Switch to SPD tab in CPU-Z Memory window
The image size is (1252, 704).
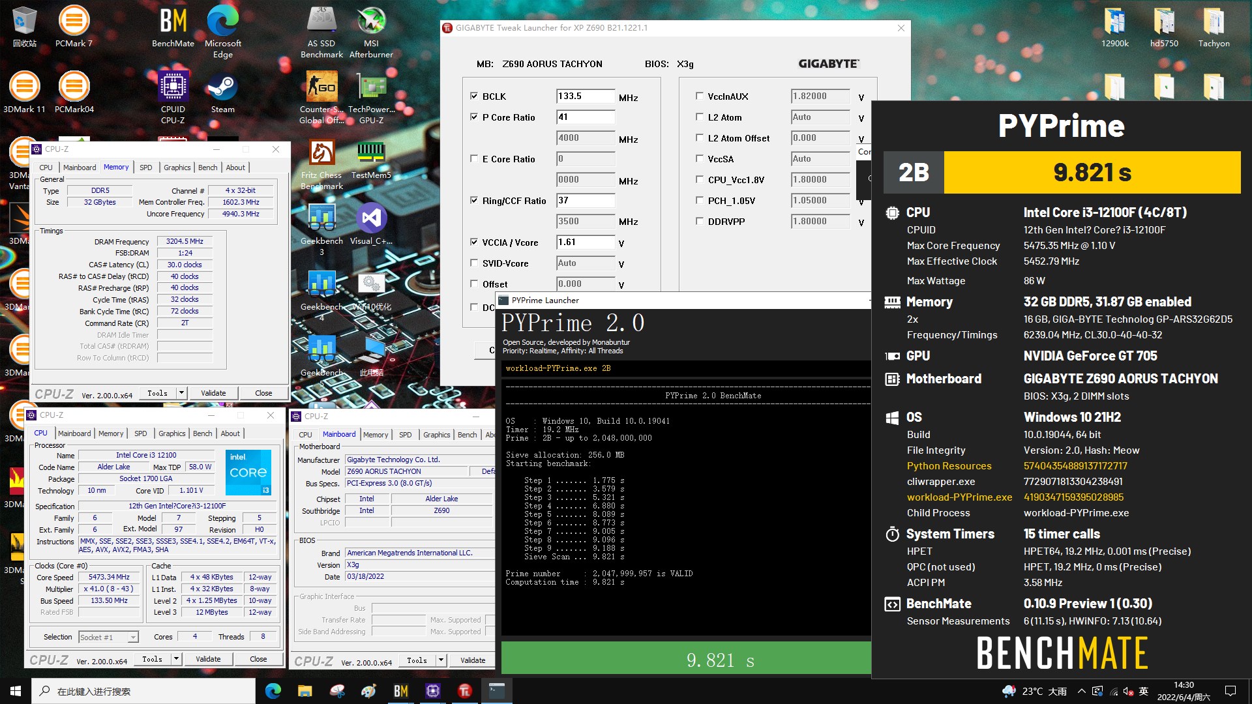coord(146,168)
